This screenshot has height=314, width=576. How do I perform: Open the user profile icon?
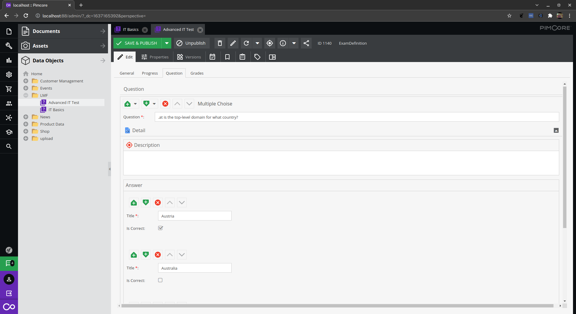click(9, 279)
